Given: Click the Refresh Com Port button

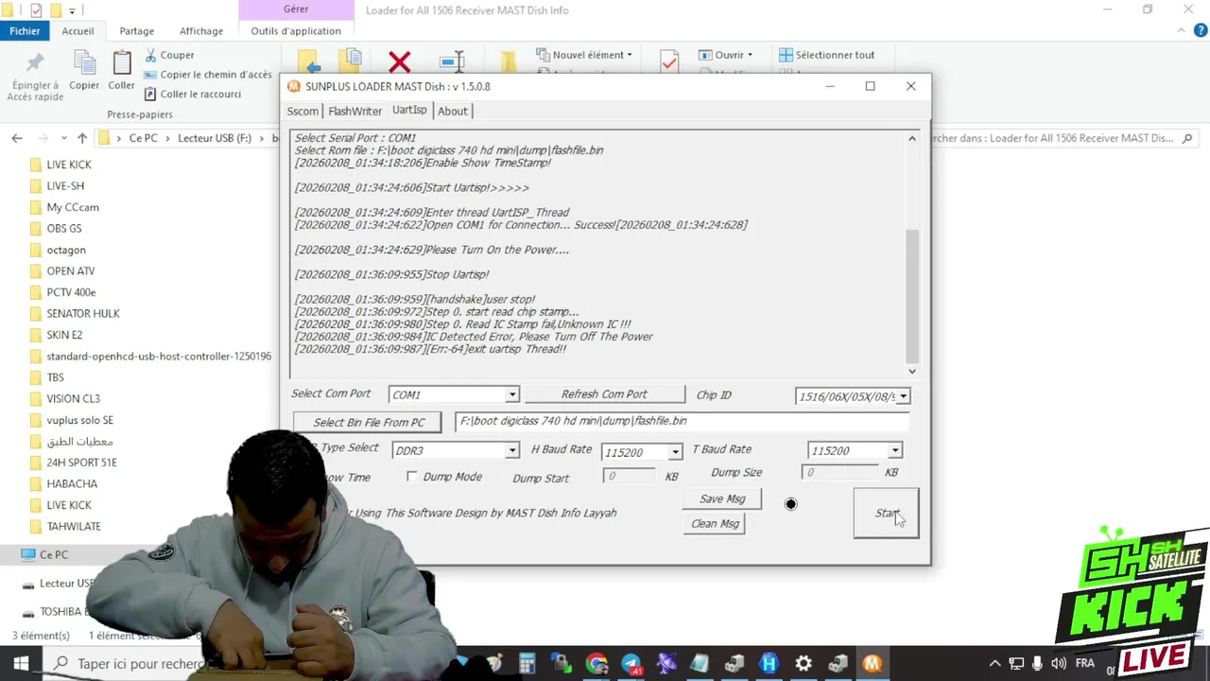Looking at the screenshot, I should 604,393.
